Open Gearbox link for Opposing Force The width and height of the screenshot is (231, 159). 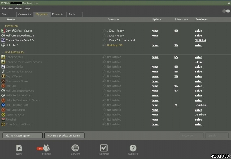click(x=200, y=115)
